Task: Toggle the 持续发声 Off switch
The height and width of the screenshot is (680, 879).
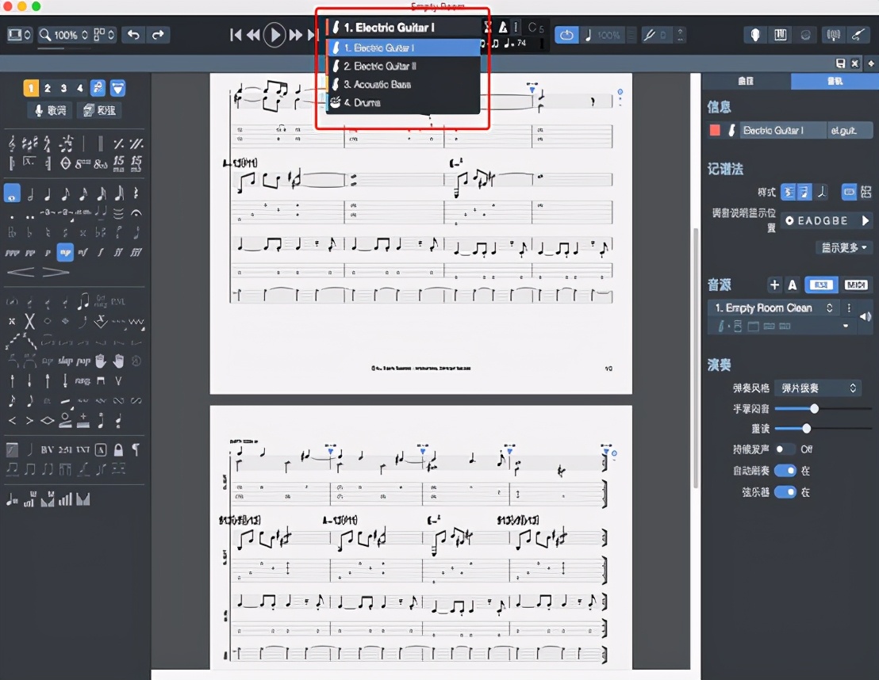Action: (785, 449)
